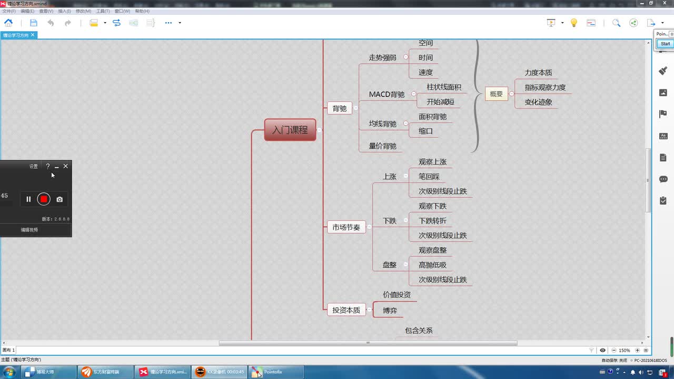Open help question mark in KK recorder
Image resolution: width=674 pixels, height=379 pixels.
coord(48,166)
